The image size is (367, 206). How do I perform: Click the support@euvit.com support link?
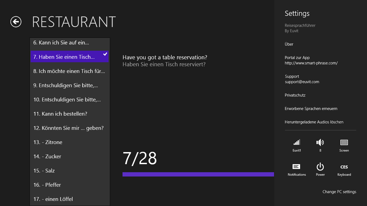[x=302, y=82]
